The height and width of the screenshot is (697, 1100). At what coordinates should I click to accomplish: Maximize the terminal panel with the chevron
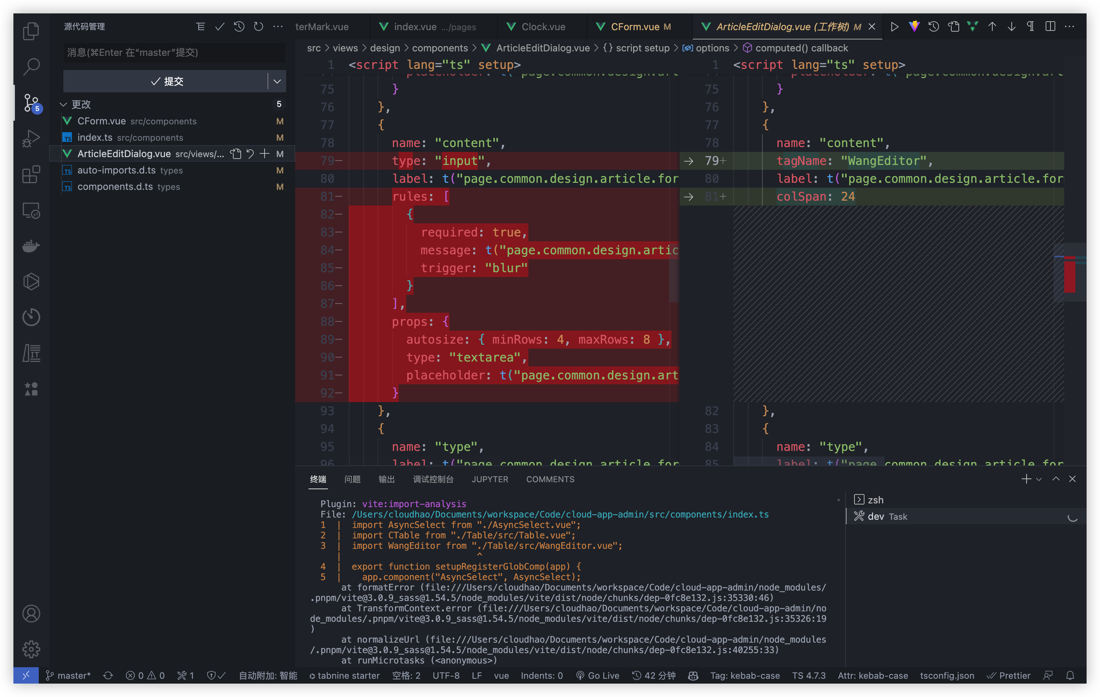coord(1056,479)
